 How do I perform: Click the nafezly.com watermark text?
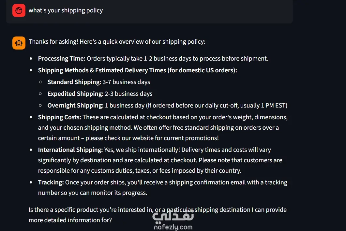coord(173,227)
